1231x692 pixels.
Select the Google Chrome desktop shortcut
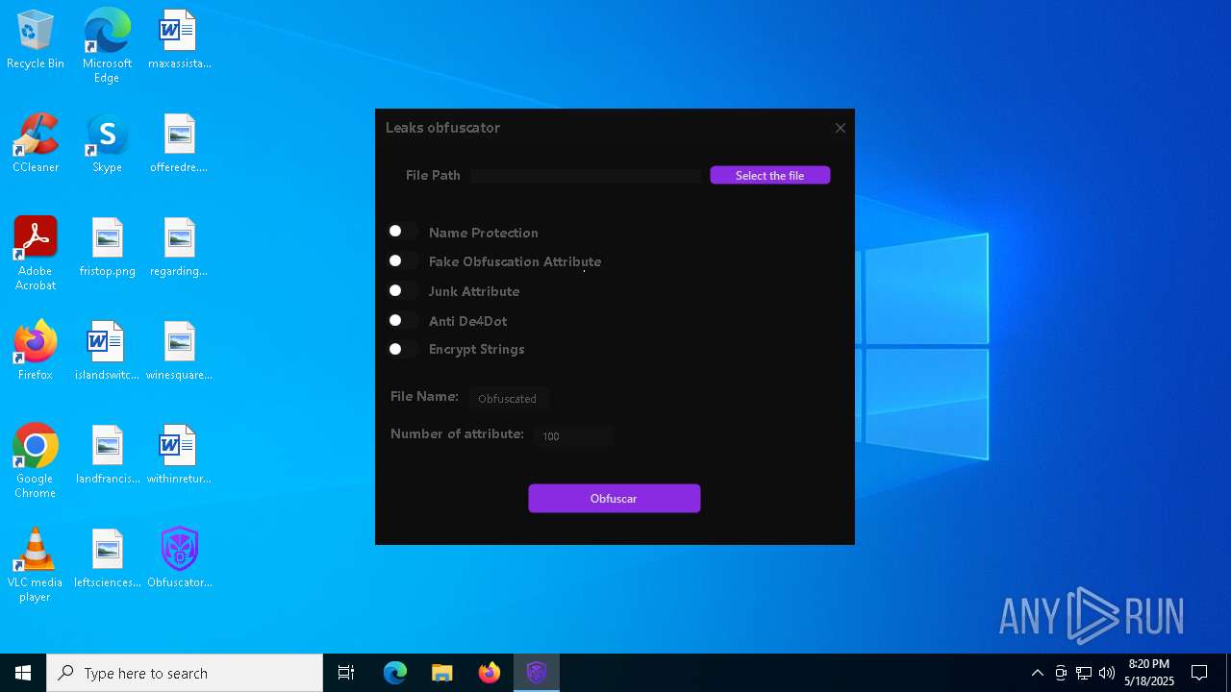pos(36,461)
